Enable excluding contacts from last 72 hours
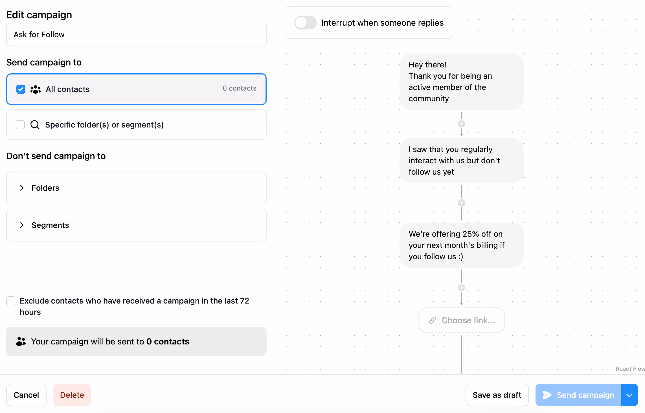Screen dimensions: 645x413 coord(11,301)
